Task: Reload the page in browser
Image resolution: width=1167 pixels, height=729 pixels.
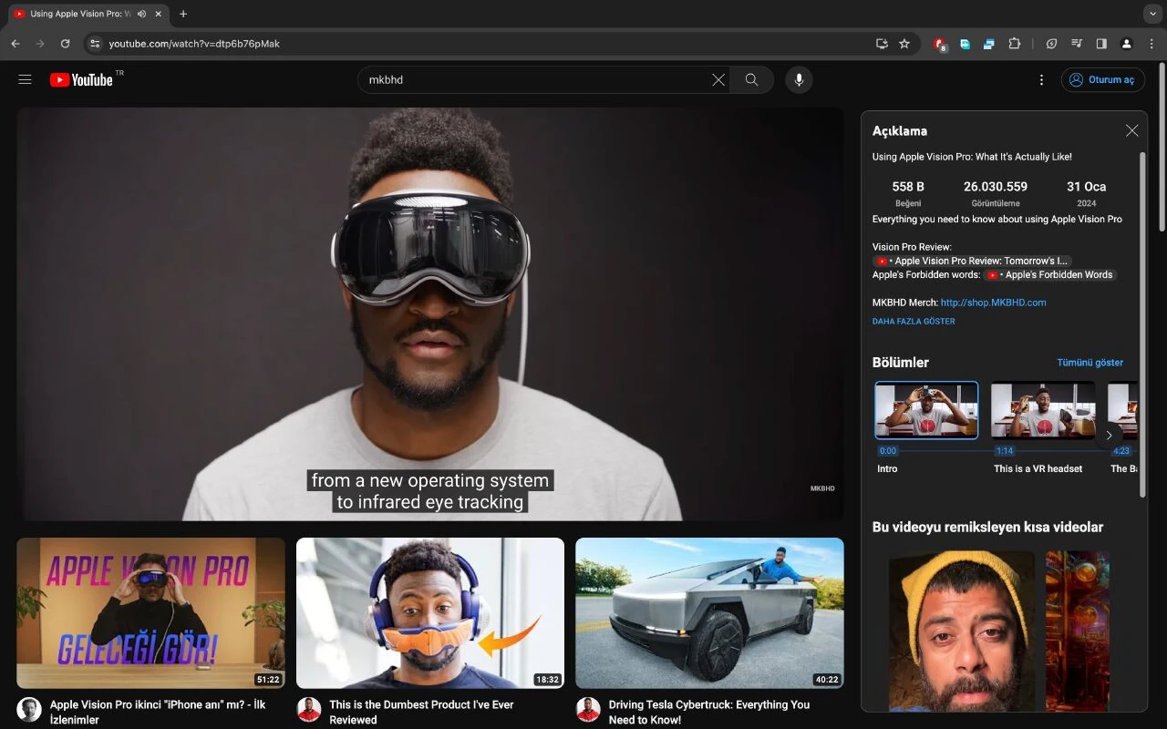Action: click(65, 44)
